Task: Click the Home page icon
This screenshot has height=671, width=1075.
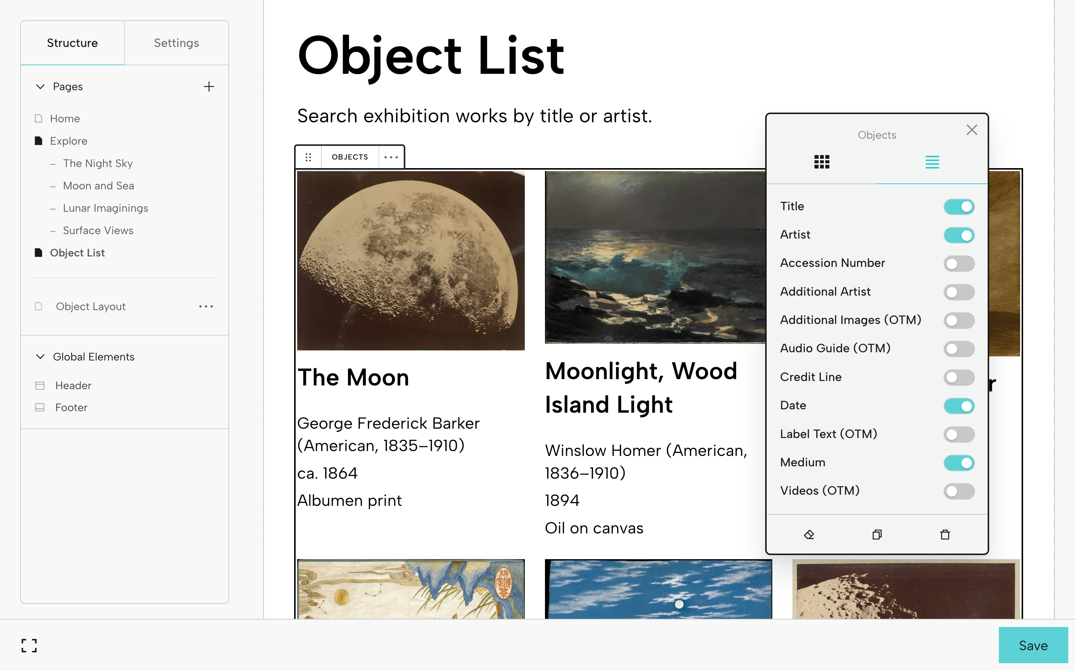Action: pyautogui.click(x=39, y=119)
